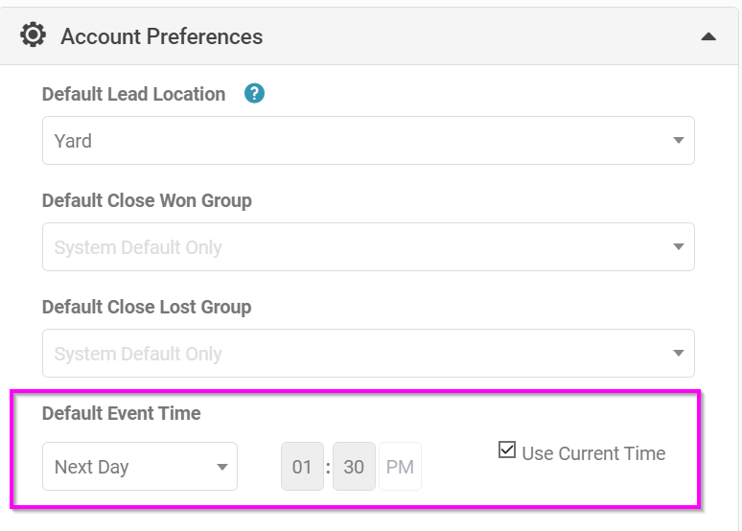Screen dimensions: 742x531
Task: Open the Next Day event time dropdown
Action: [x=140, y=466]
